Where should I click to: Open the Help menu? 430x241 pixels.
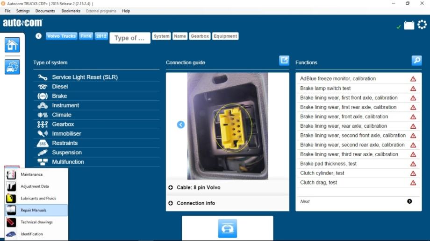click(x=126, y=11)
